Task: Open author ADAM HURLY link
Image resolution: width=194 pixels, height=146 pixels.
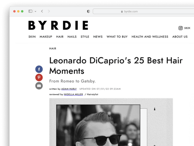Action: [x=69, y=89]
